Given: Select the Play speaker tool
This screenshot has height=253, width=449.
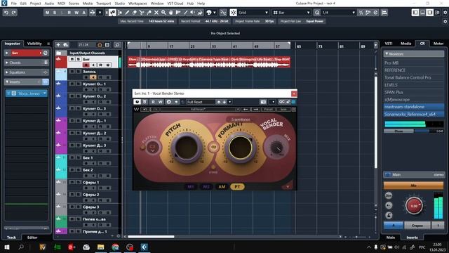Looking at the screenshot, I should pyautogui.click(x=193, y=13).
